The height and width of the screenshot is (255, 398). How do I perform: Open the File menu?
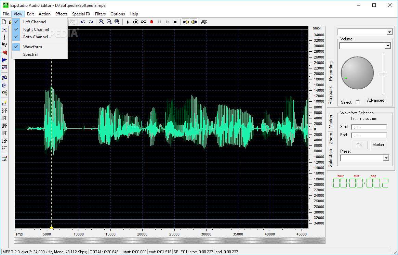click(x=6, y=14)
